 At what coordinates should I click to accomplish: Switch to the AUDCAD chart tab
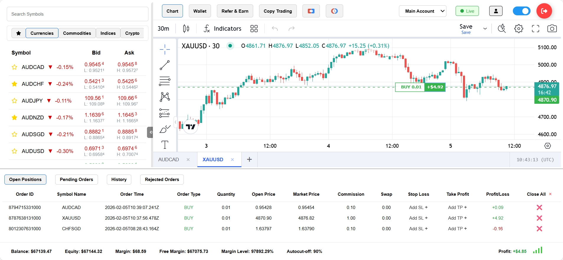coord(168,159)
